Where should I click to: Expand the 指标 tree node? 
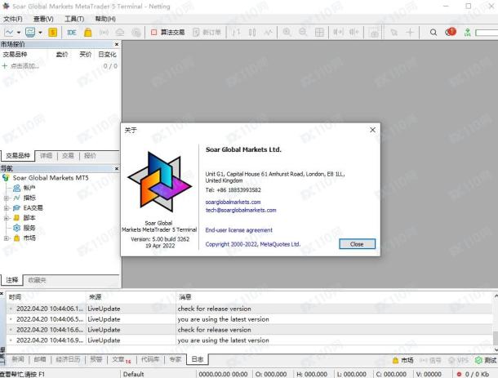pyautogui.click(x=6, y=198)
